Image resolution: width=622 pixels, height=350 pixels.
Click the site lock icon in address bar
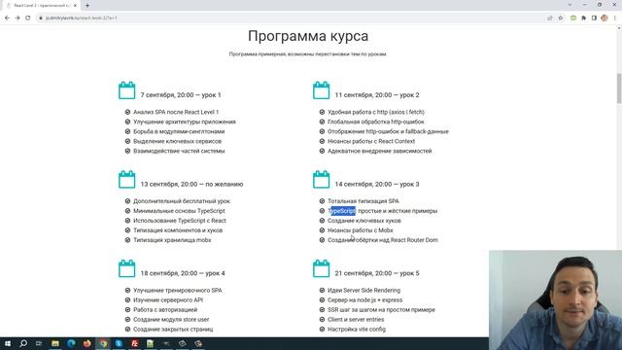[41, 17]
